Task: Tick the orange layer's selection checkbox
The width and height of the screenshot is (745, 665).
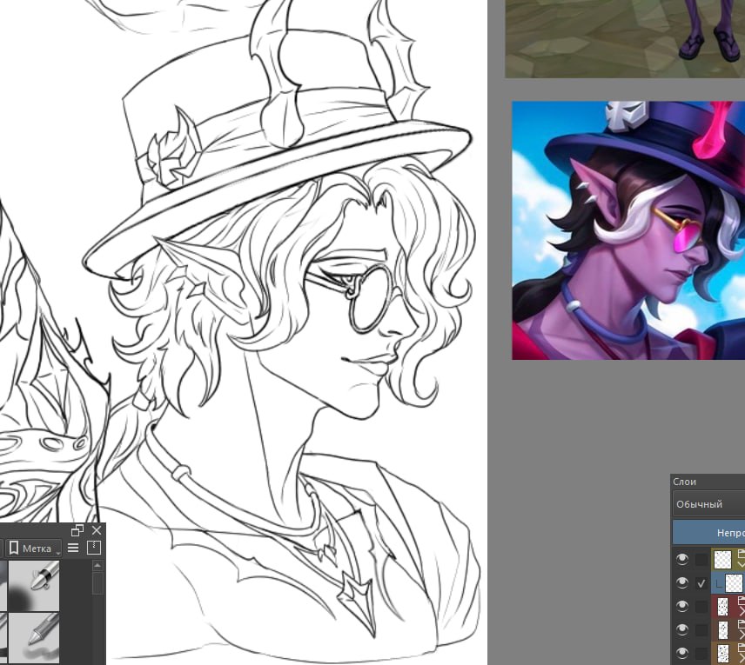Action: click(x=701, y=653)
